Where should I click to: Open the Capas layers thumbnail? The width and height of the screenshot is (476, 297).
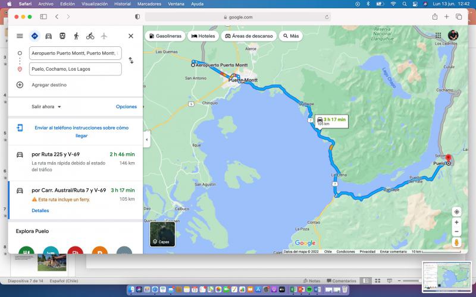tap(162, 233)
